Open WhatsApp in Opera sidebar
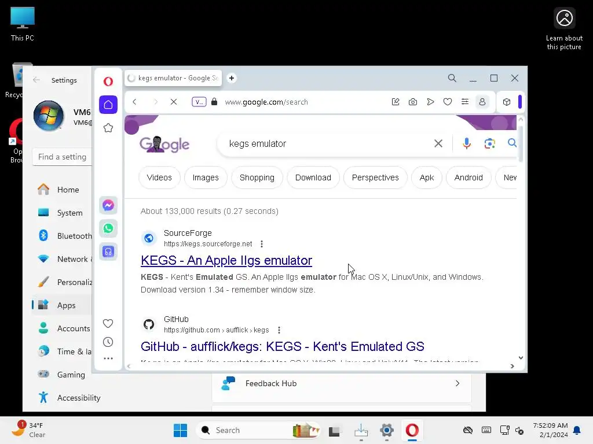The width and height of the screenshot is (593, 444). tap(108, 228)
